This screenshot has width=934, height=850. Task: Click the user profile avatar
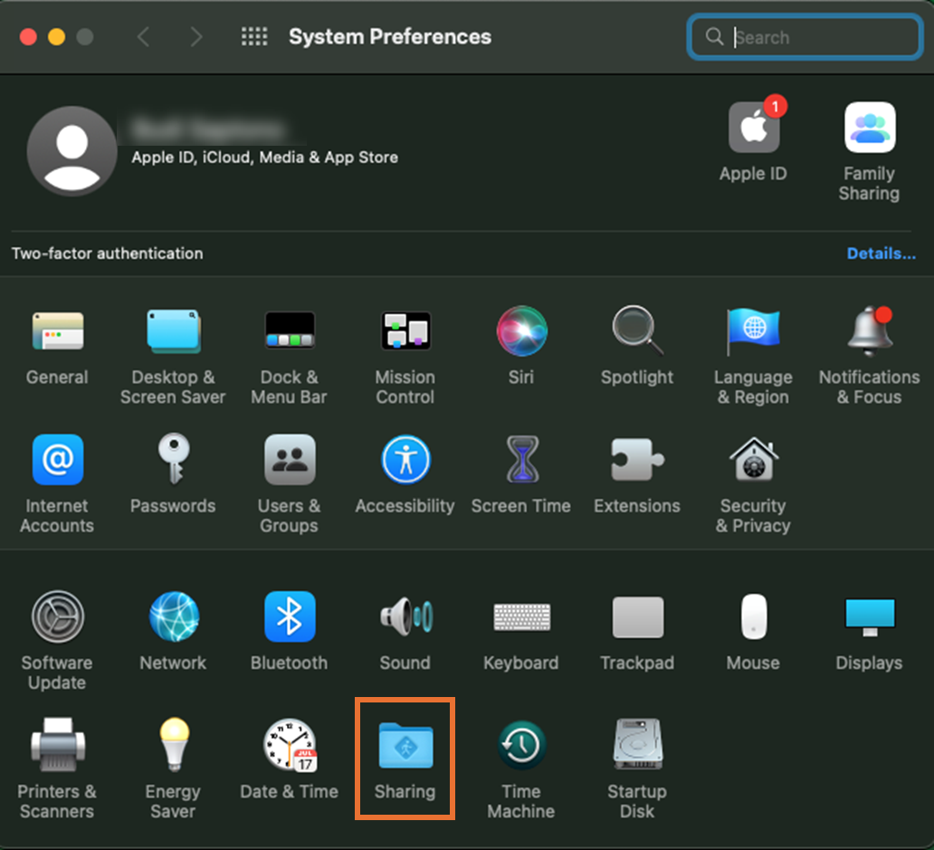pos(72,151)
